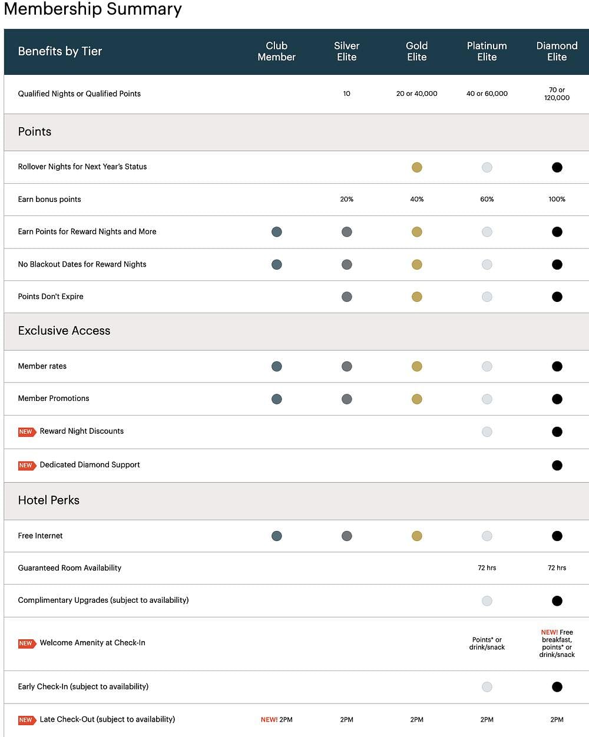
Task: Click Platinum Elite dot for Complimentary Upgrades
Action: [487, 601]
